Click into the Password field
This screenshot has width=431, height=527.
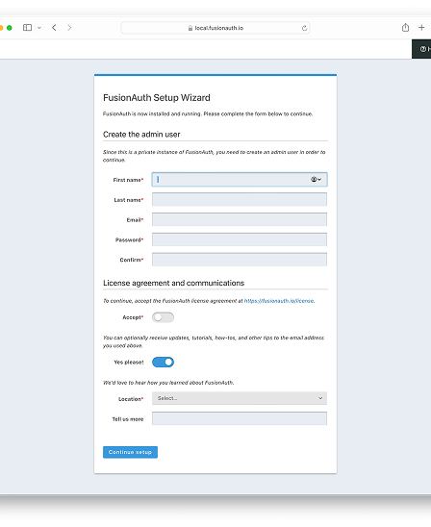pyautogui.click(x=240, y=239)
